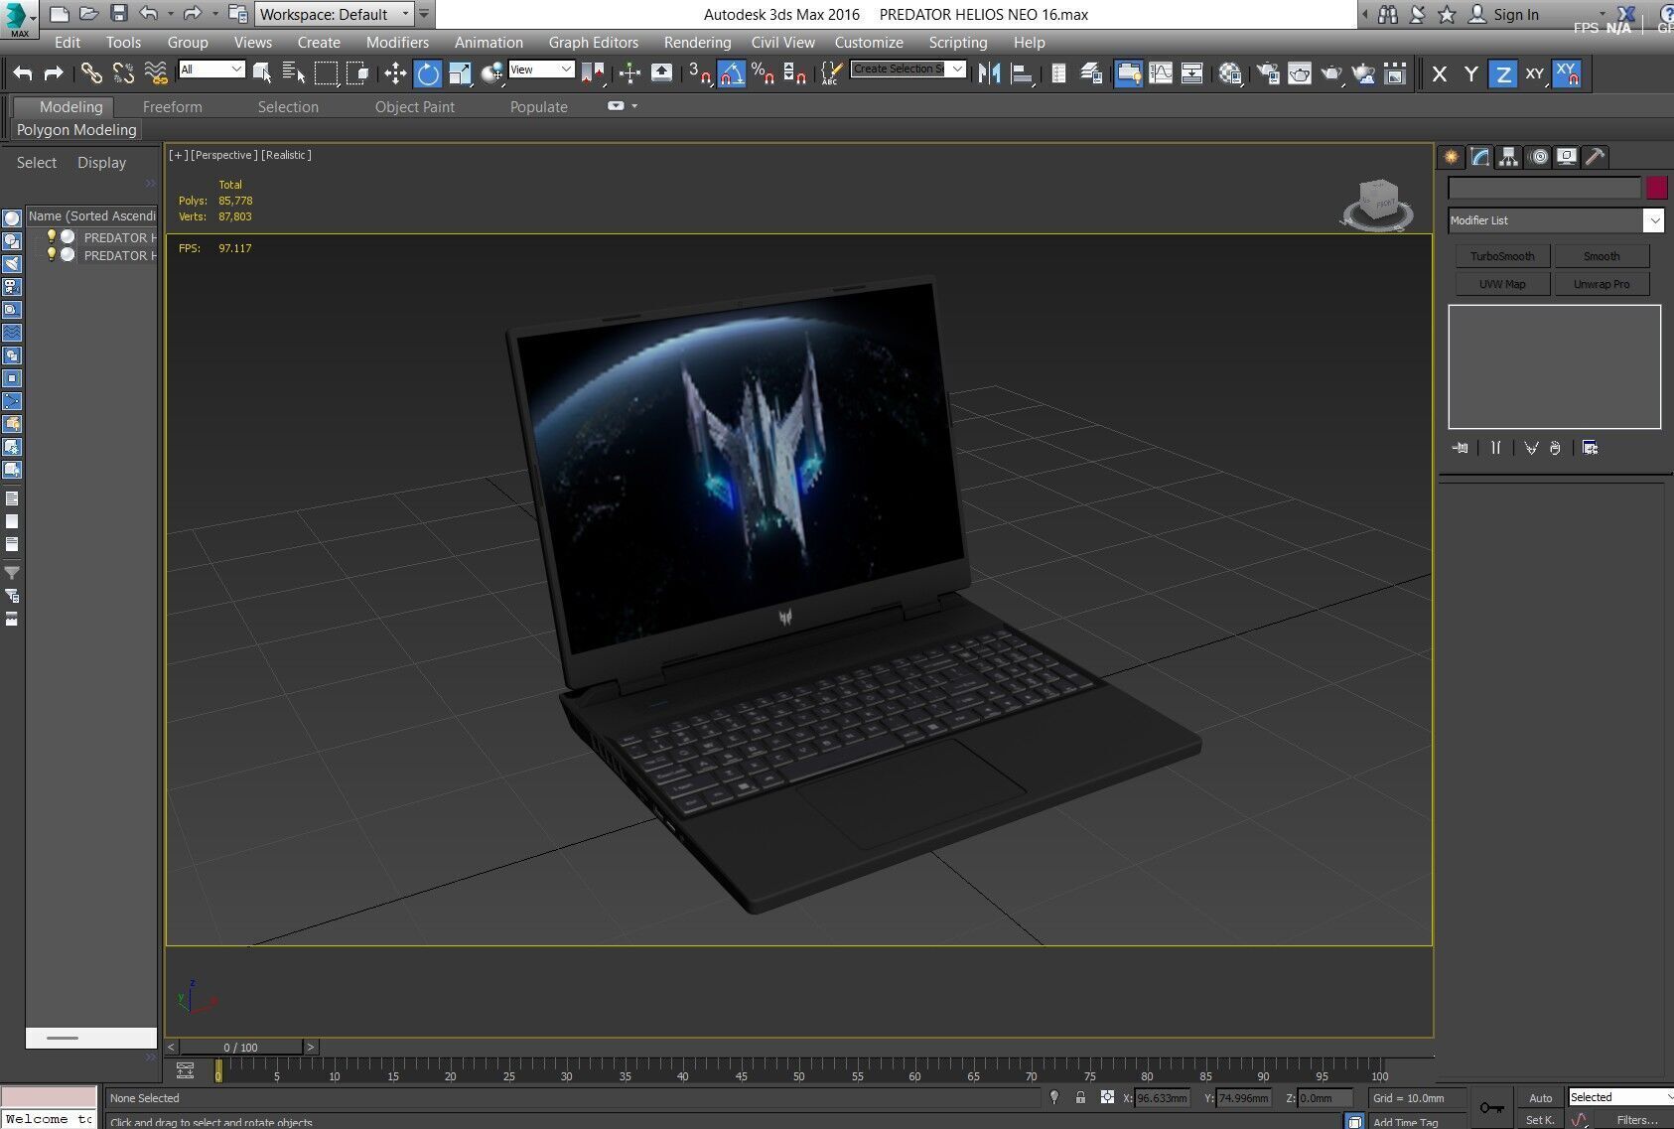Click the UVW Map modifier button

click(x=1502, y=284)
